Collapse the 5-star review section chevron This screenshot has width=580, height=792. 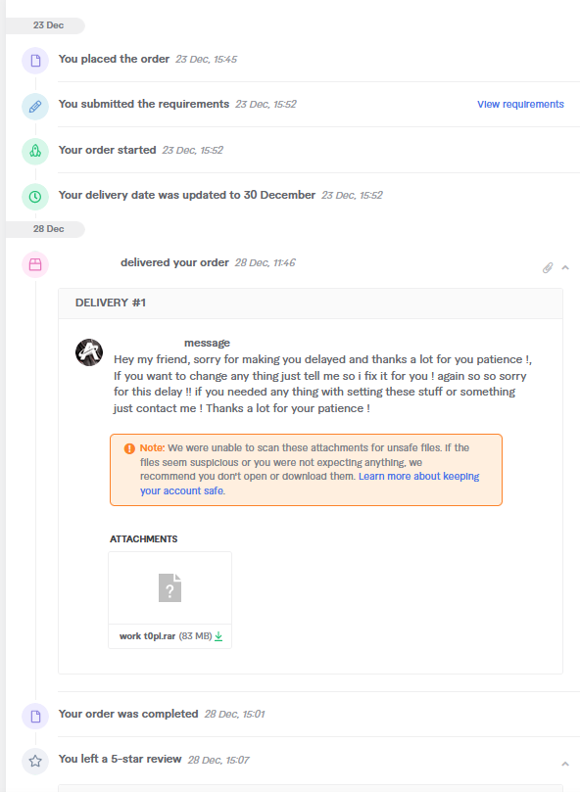pos(565,764)
